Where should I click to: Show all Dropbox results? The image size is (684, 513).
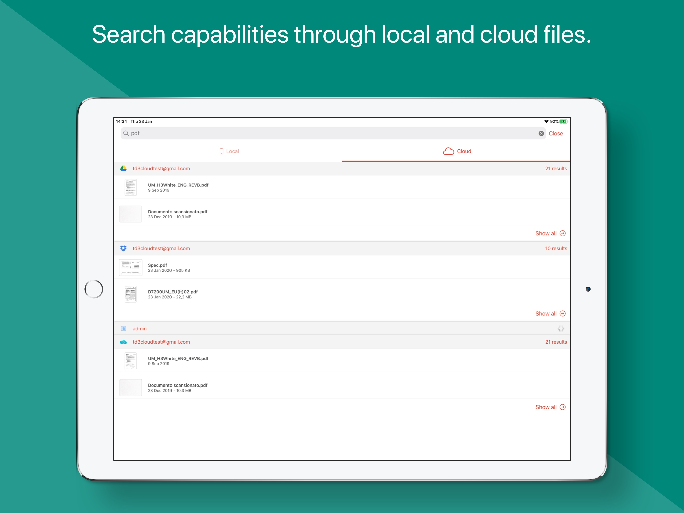550,313
